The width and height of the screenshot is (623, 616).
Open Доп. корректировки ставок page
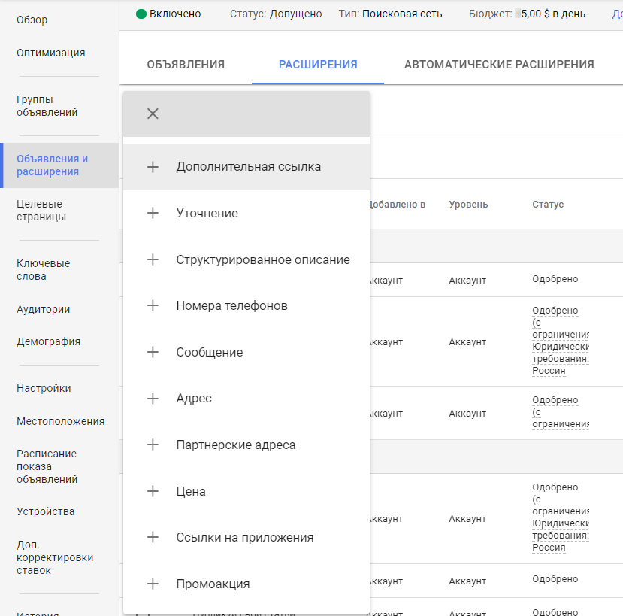tap(55, 557)
